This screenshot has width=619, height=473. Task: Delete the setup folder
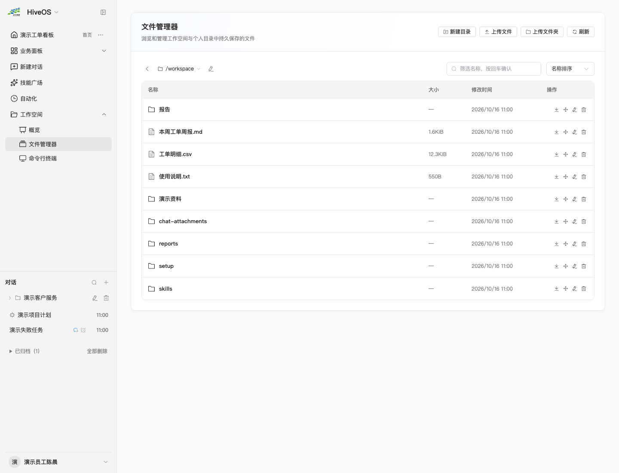pos(584,266)
